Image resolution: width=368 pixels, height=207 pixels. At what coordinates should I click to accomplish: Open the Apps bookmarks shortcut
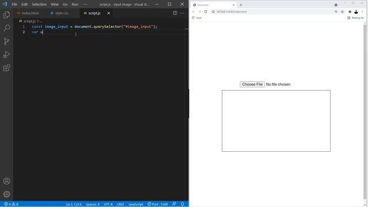(197, 18)
